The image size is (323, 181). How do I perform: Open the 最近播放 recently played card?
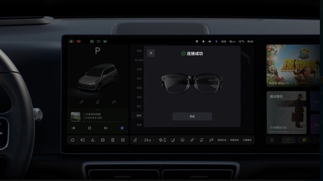(286, 113)
